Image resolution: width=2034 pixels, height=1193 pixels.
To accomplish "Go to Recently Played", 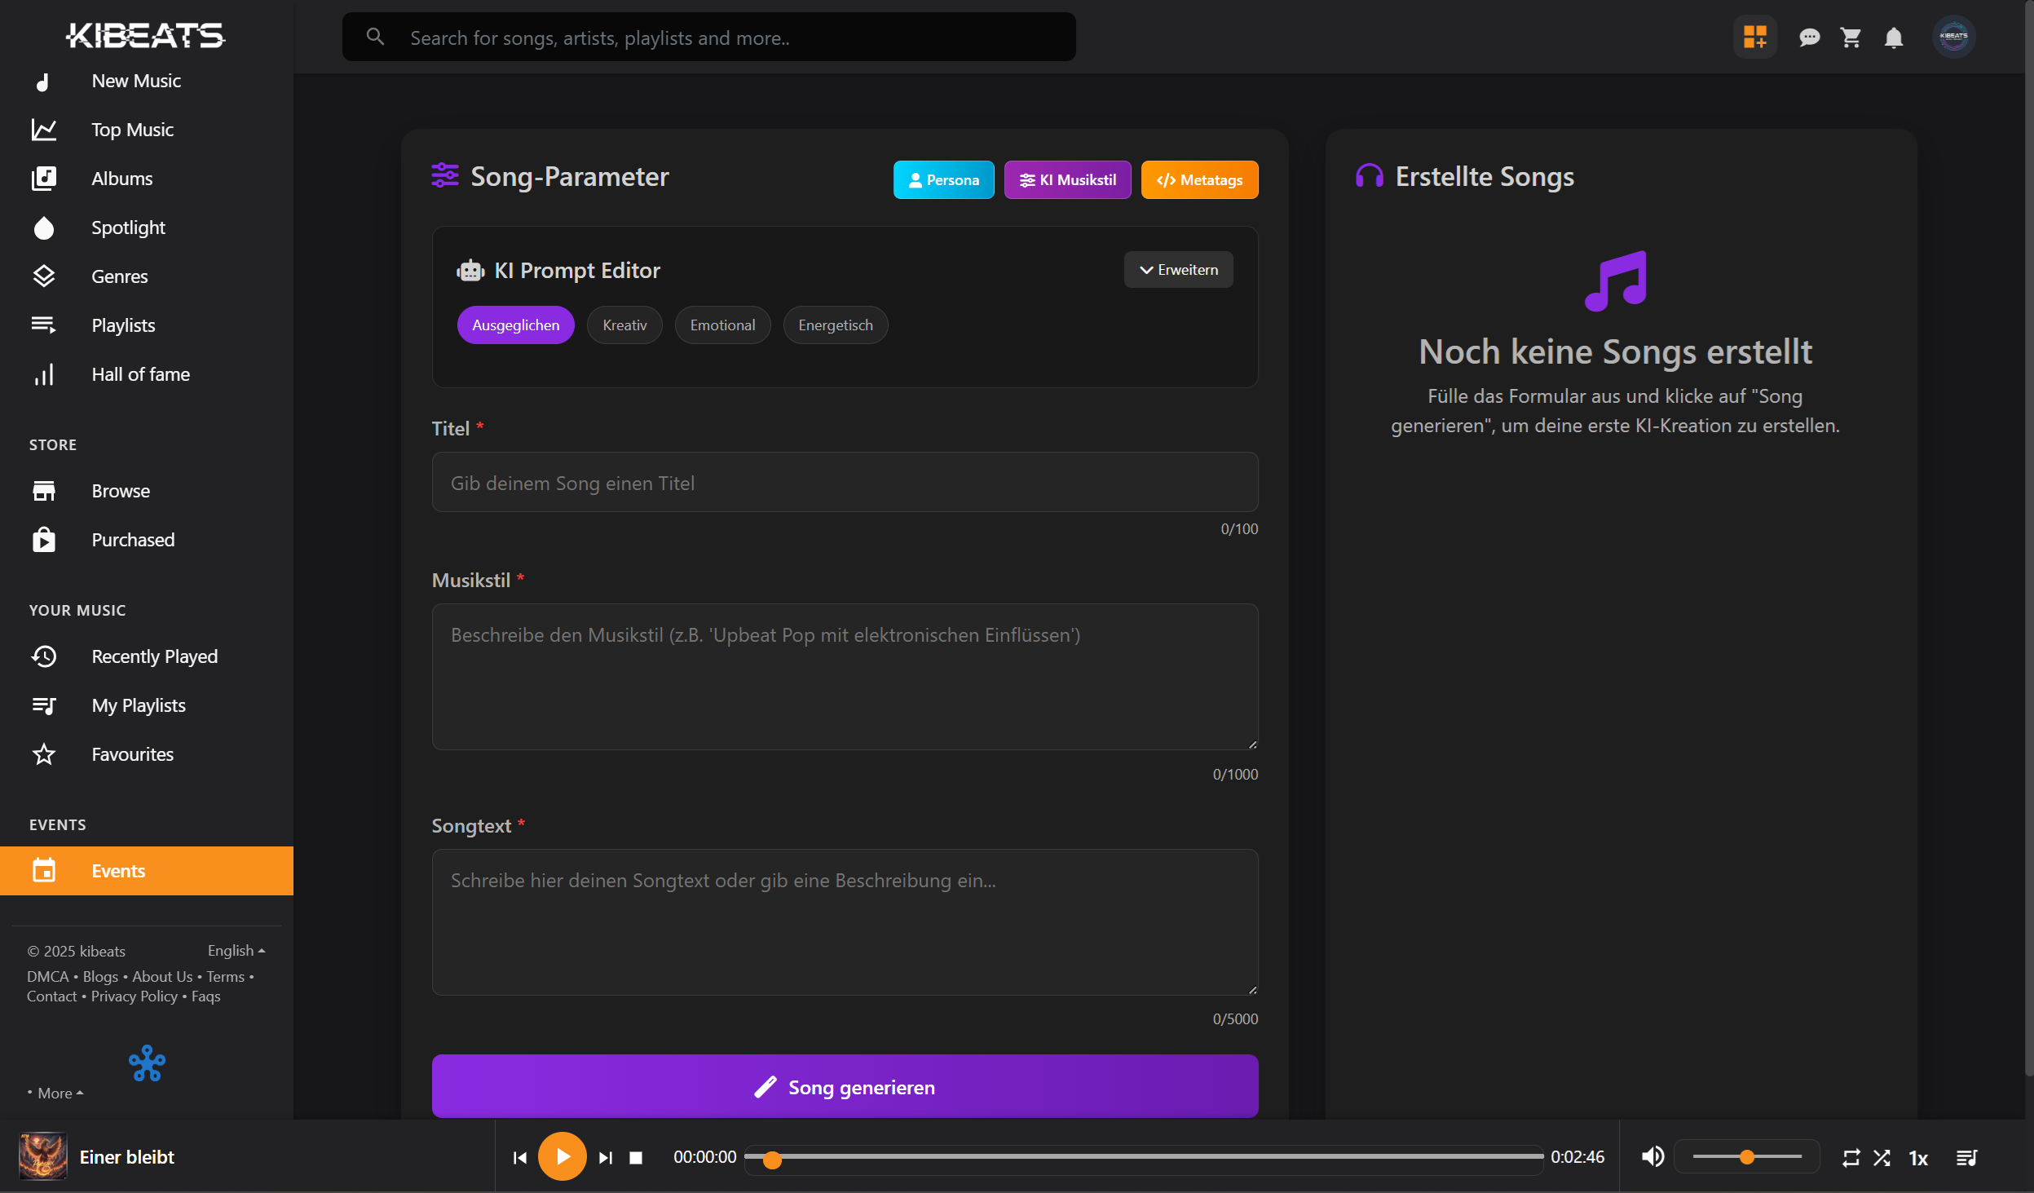I will pos(154,656).
